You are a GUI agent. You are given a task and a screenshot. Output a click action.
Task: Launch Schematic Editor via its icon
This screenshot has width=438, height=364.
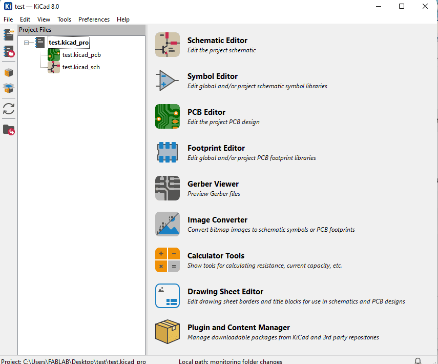168,45
